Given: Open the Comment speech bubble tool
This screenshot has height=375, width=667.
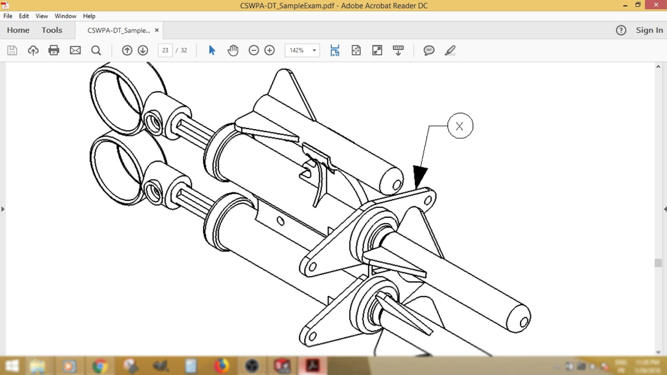Looking at the screenshot, I should [x=428, y=50].
